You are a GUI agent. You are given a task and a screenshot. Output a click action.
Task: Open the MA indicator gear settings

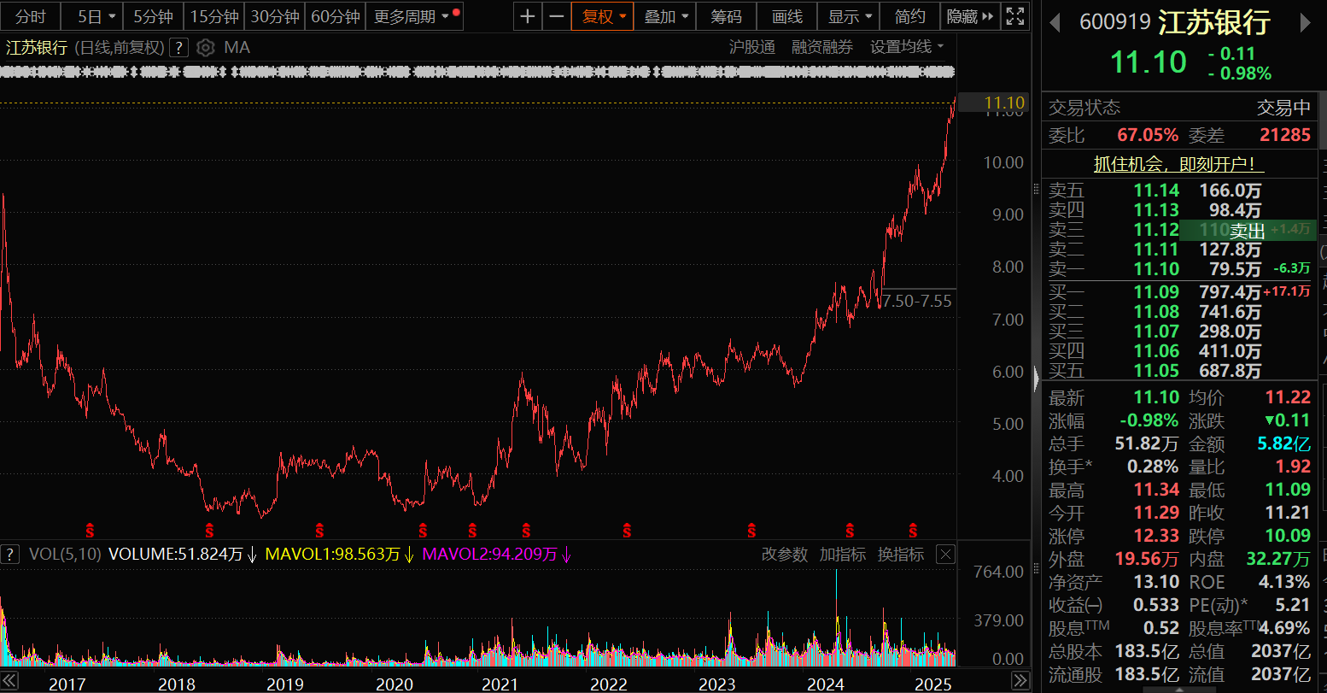205,48
